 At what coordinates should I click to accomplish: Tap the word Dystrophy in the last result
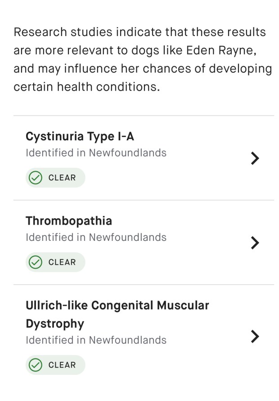click(x=55, y=324)
